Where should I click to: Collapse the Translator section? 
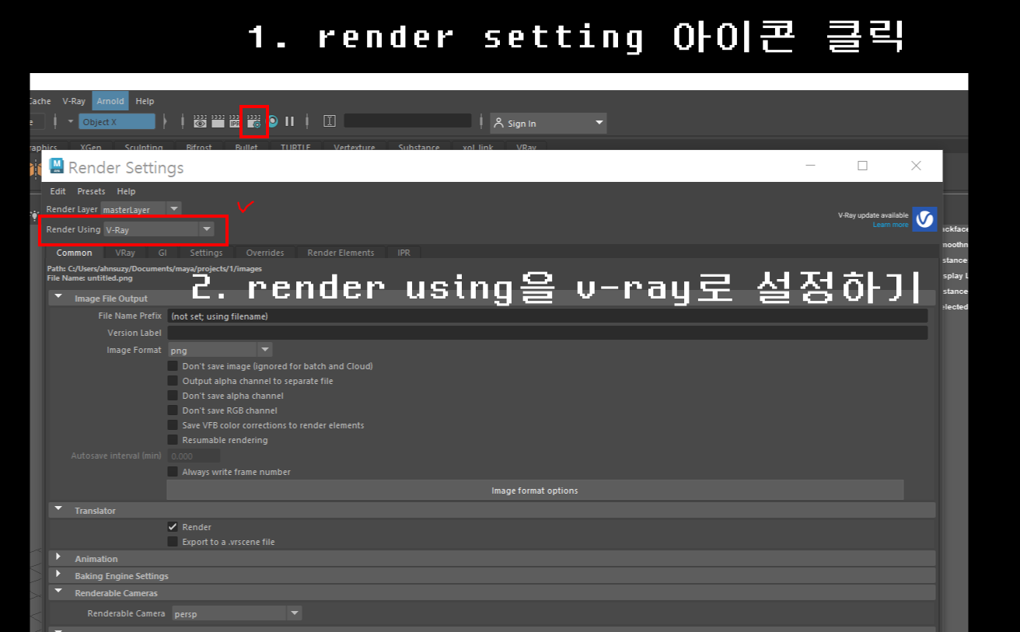58,510
